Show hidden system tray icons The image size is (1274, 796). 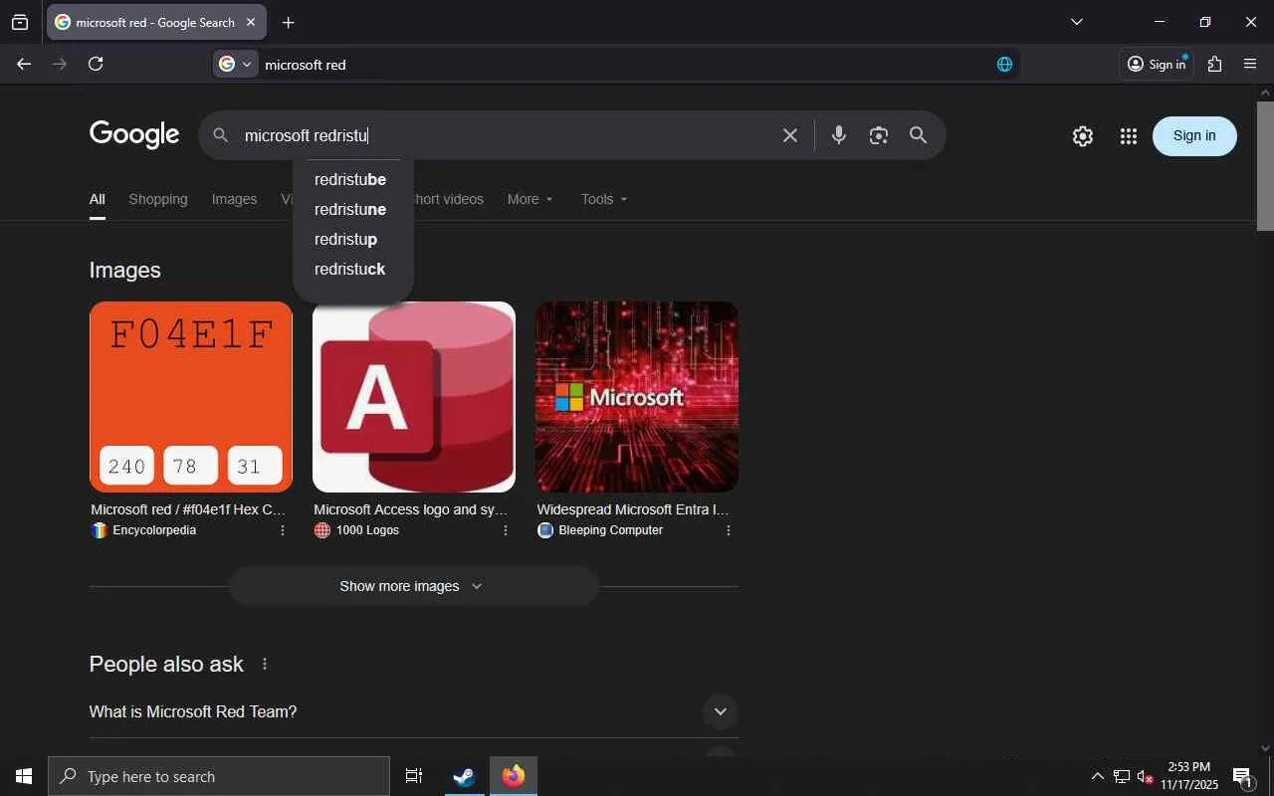pos(1097,776)
